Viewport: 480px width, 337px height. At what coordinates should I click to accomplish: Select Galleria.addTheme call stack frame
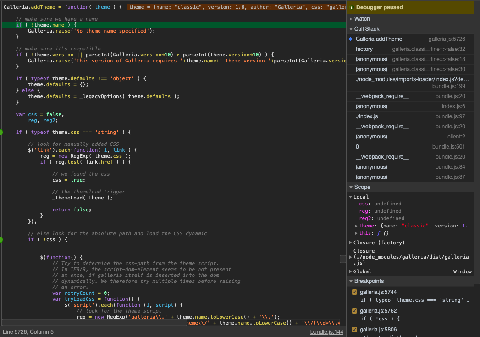point(410,39)
